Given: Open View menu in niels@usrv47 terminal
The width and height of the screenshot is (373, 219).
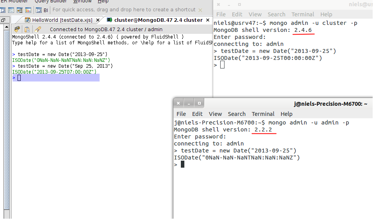Looking at the screenshot, I should tap(255, 14).
